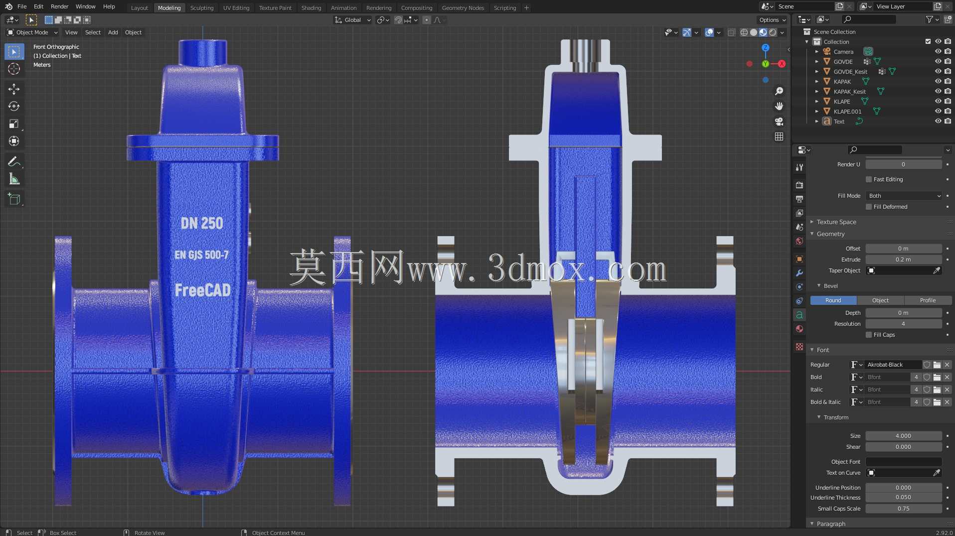Toggle X-ray mode in viewport header
The image size is (955, 536).
731,32
